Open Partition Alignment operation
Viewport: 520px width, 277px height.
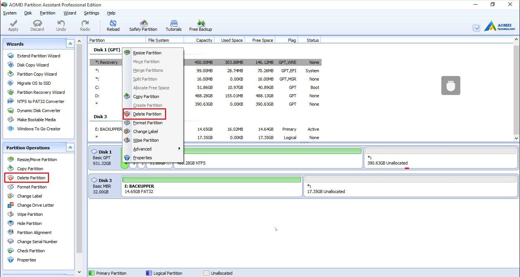coord(34,233)
